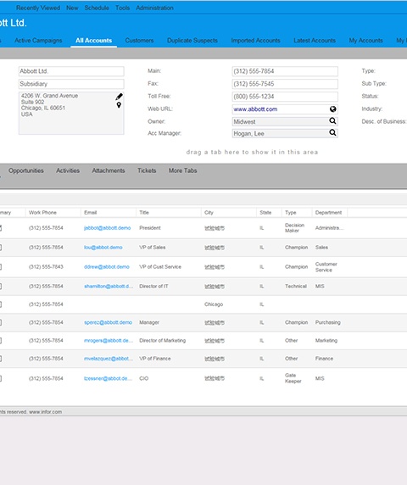
Task: Open the Opportunities tab
Action: (26, 170)
